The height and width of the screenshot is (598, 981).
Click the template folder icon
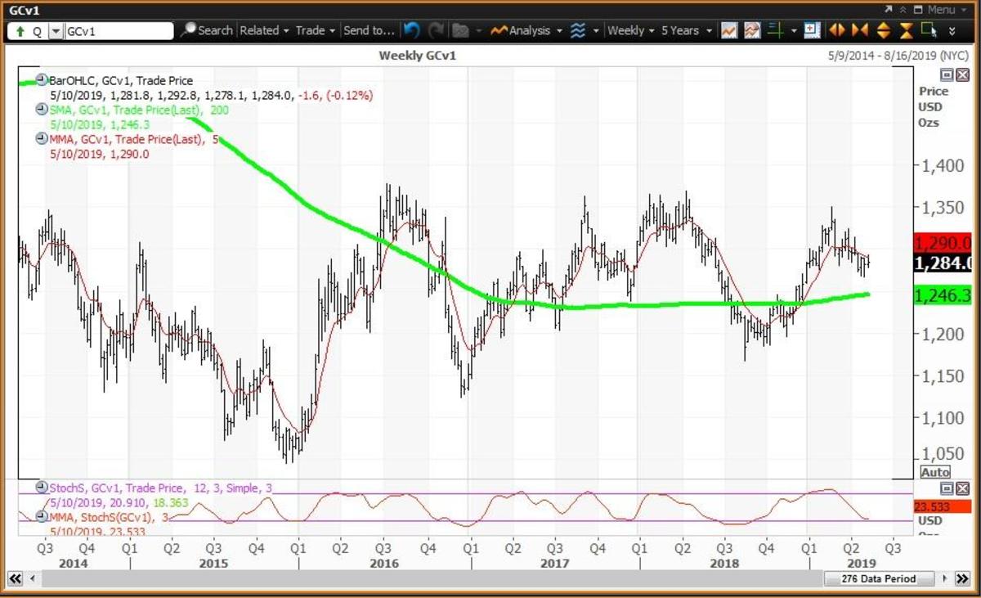pyautogui.click(x=460, y=30)
